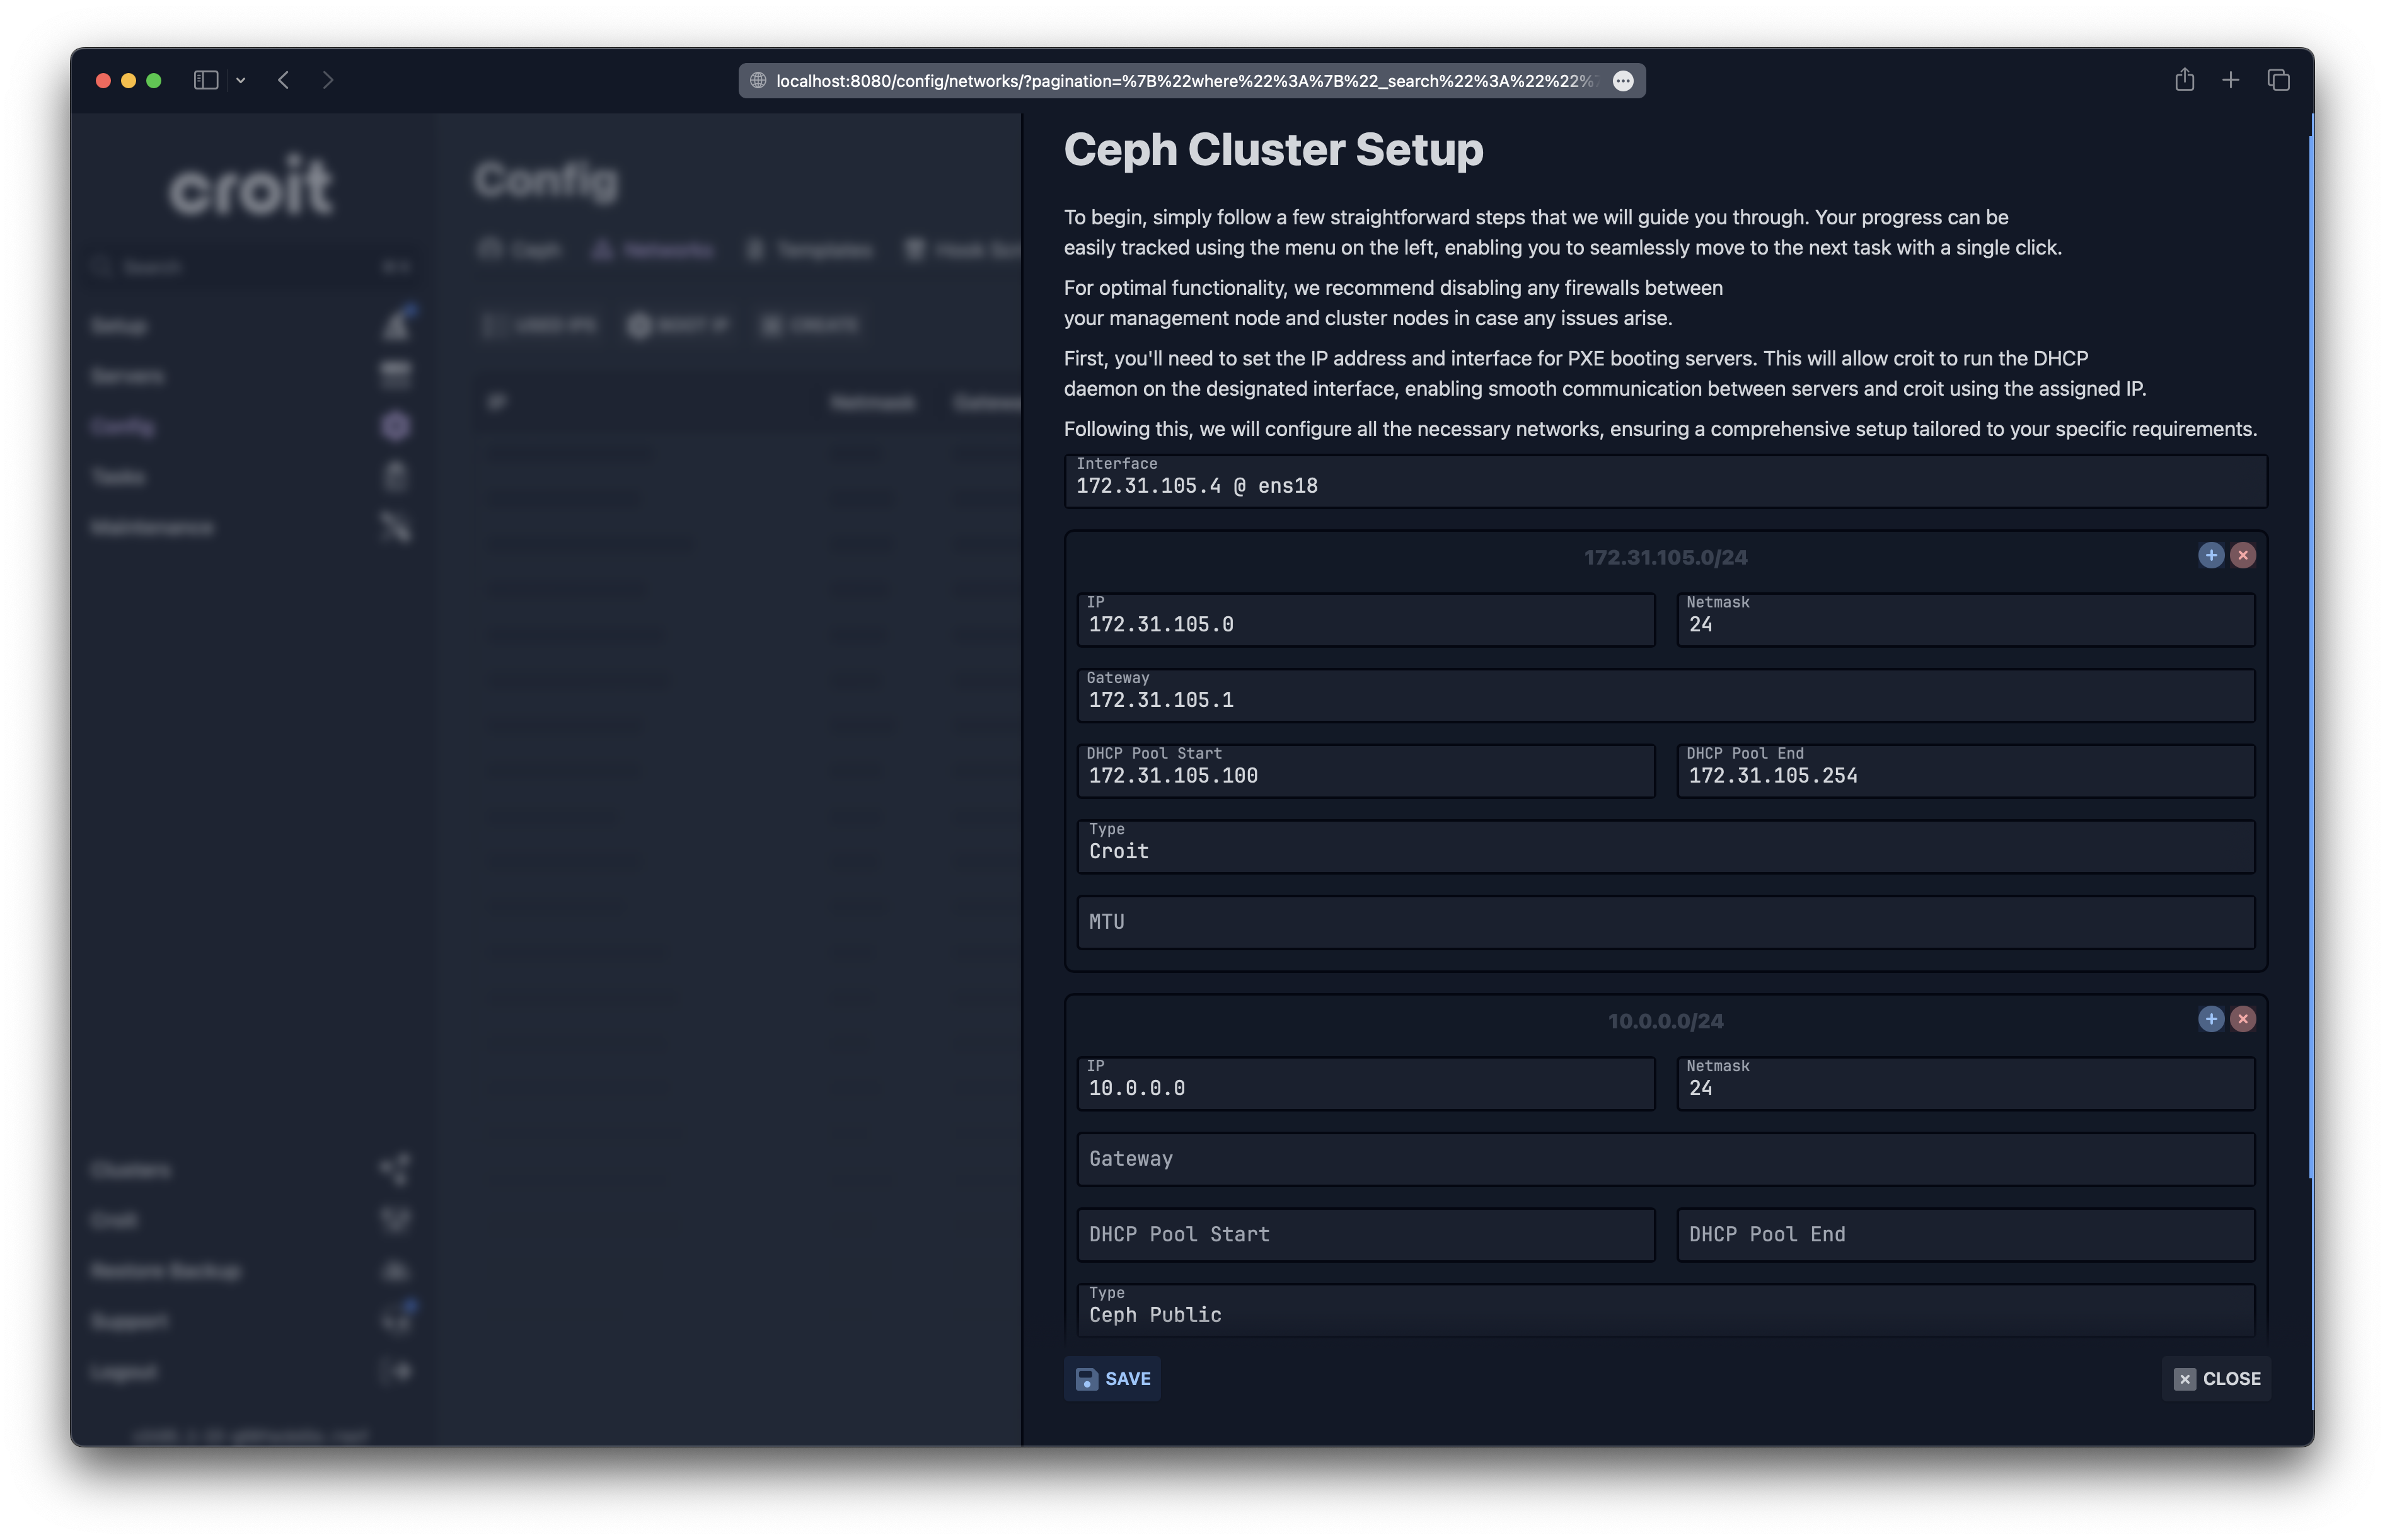
Task: Go back with the browser back arrow
Action: 284,80
